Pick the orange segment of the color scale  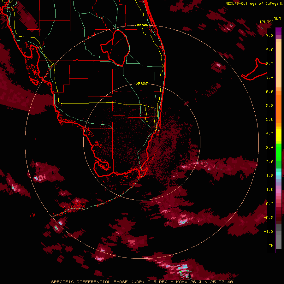tap(279, 107)
